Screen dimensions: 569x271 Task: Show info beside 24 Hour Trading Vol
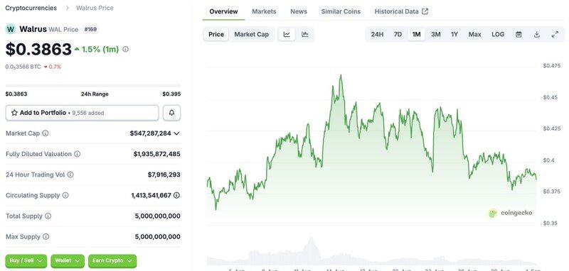[70, 175]
